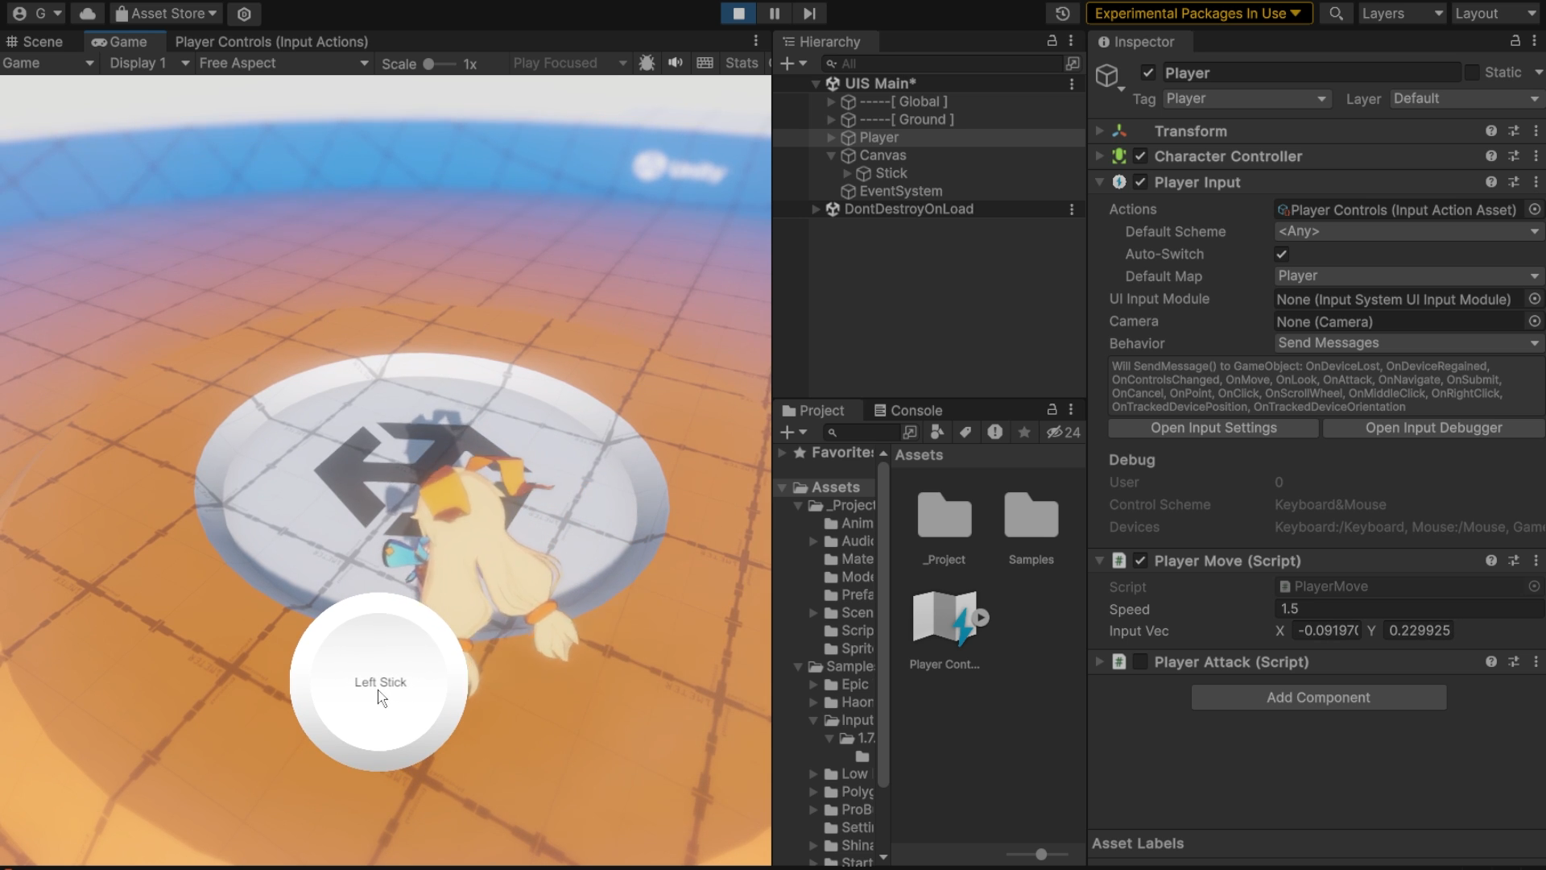
Task: Click the Pause playback button
Action: [774, 14]
